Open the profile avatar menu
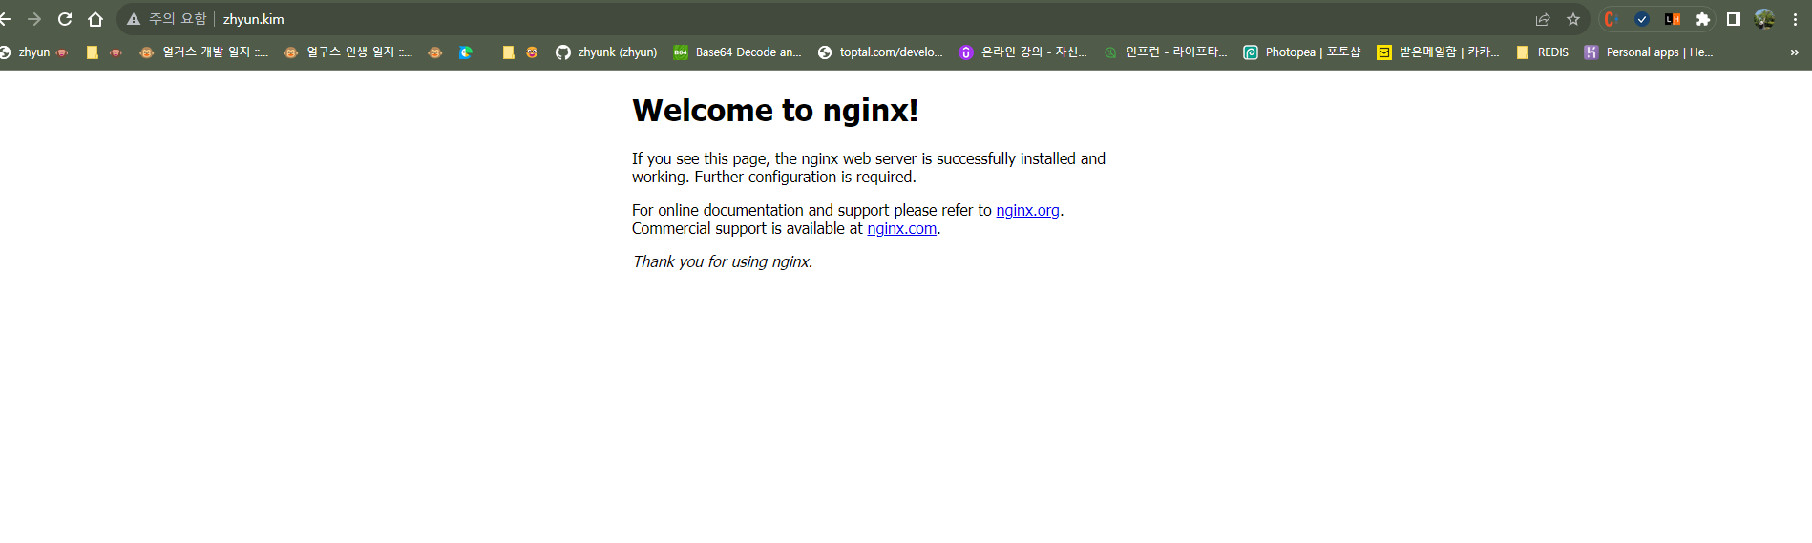This screenshot has height=543, width=1812. [1764, 19]
